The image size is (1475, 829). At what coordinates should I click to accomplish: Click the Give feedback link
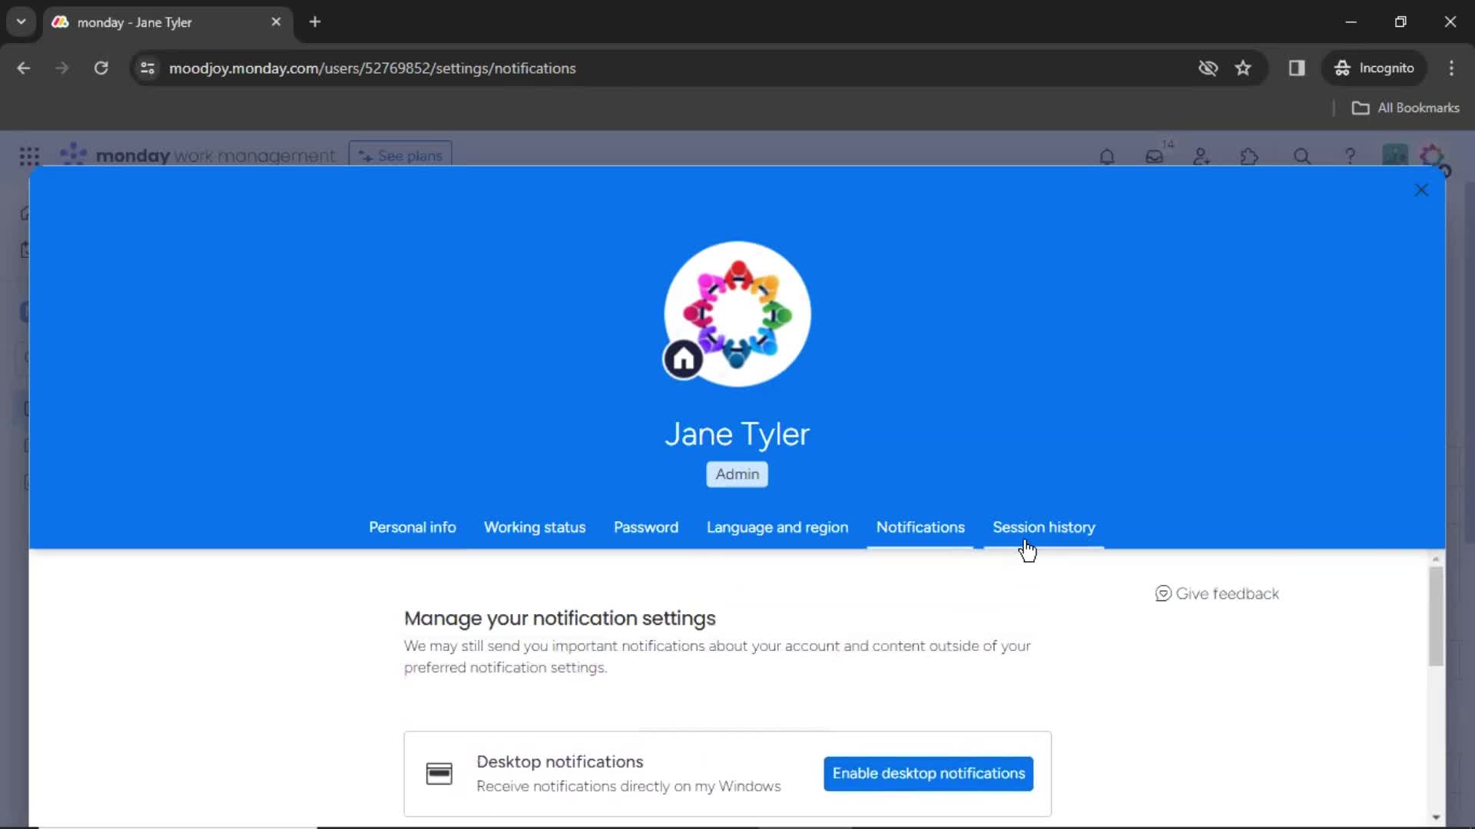1217,593
